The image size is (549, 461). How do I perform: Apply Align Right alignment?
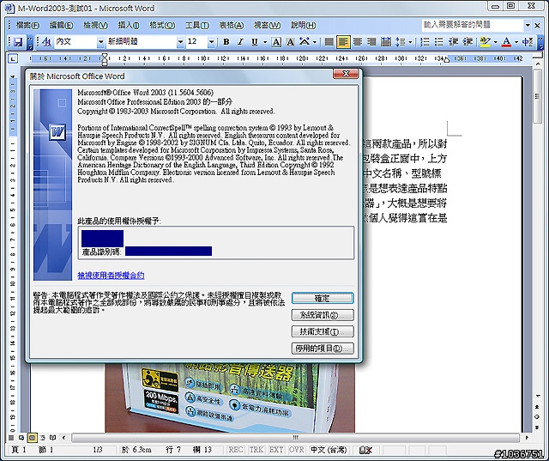pyautogui.click(x=371, y=42)
